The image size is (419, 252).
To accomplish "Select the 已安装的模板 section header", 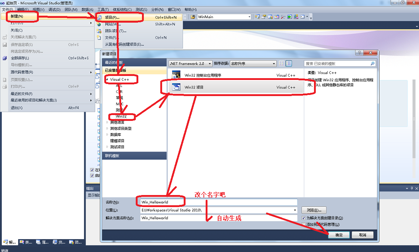I will [134, 70].
